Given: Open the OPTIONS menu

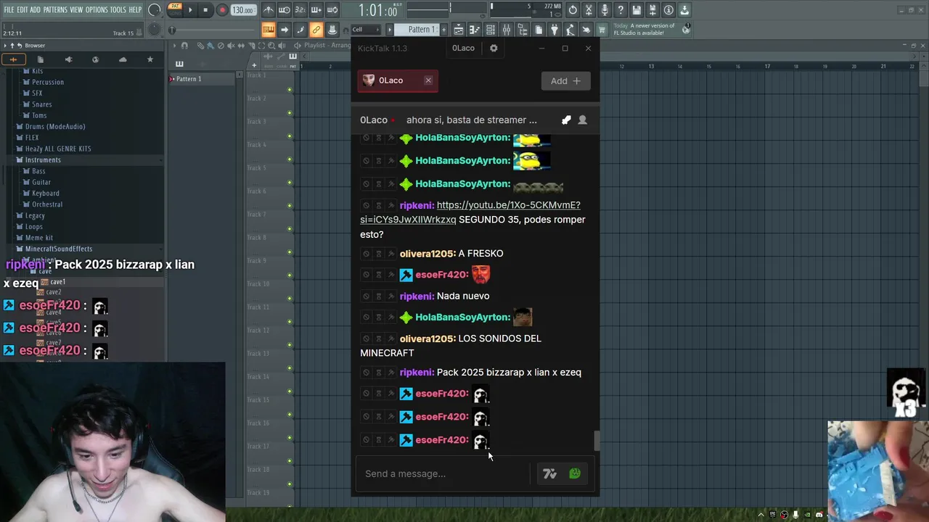Looking at the screenshot, I should [97, 10].
